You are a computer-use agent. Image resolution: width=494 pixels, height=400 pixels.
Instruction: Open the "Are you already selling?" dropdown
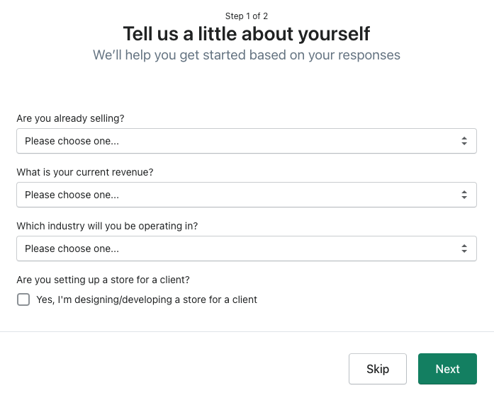[x=246, y=141]
